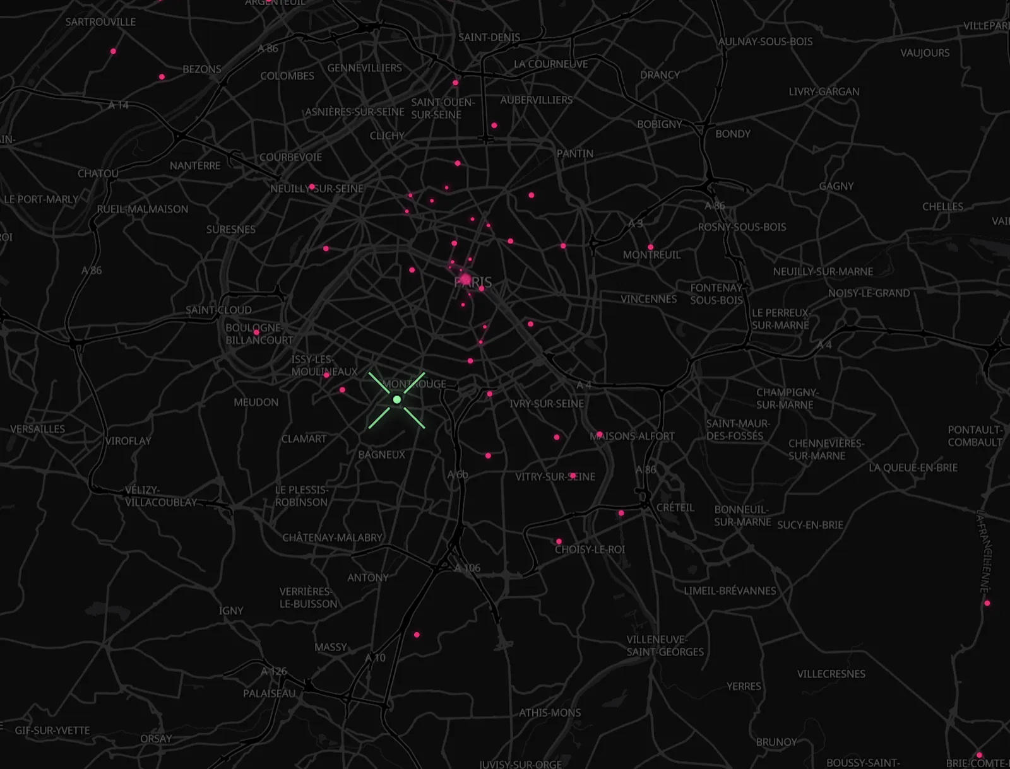Image resolution: width=1010 pixels, height=769 pixels.
Task: Click the NANTERRE label
Action: (195, 165)
